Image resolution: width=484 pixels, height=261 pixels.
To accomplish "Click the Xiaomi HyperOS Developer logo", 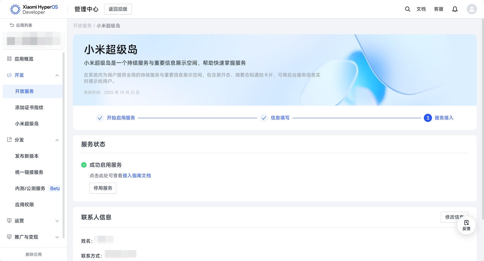I will (34, 9).
